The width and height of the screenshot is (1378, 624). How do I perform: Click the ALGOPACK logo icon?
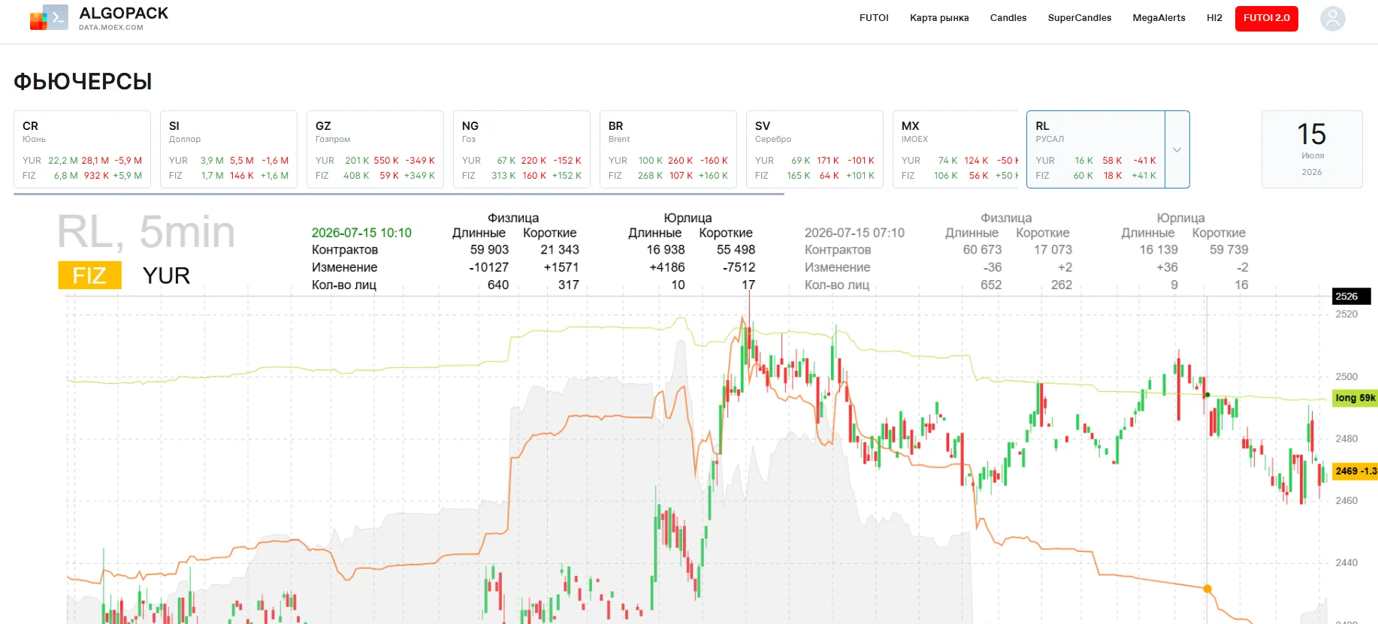(49, 17)
